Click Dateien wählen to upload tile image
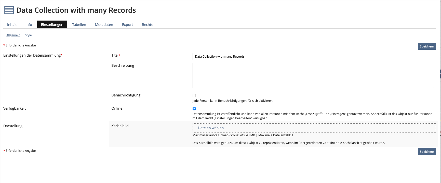Screen dimensions: 441x183 [211, 128]
